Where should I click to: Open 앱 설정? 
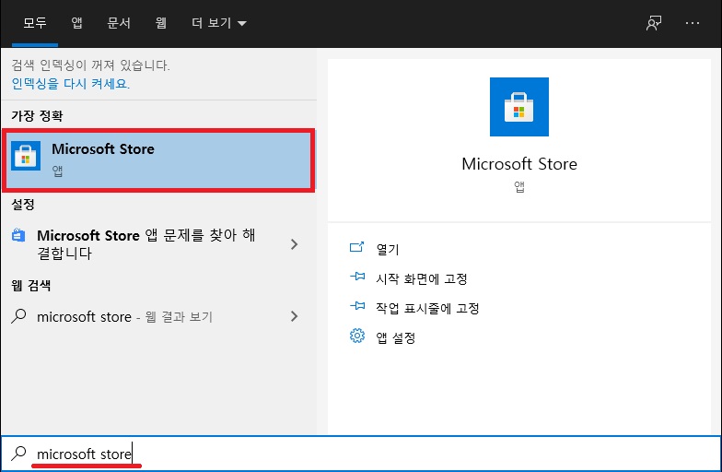coord(396,337)
